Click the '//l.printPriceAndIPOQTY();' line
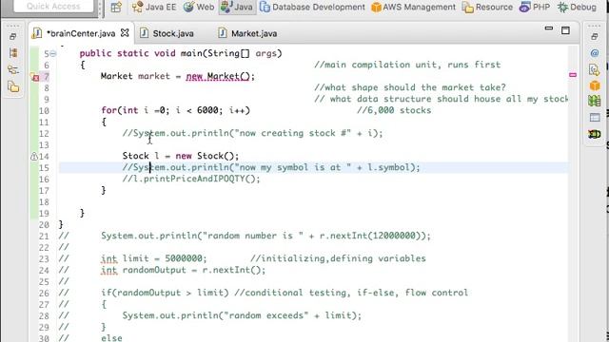This screenshot has width=609, height=342. pos(191,179)
